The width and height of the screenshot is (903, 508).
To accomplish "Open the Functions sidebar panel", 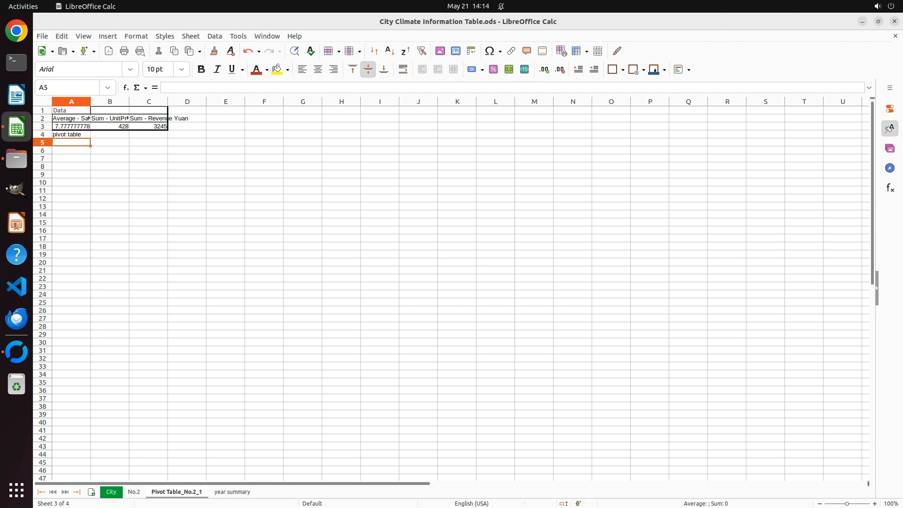I will (x=889, y=188).
